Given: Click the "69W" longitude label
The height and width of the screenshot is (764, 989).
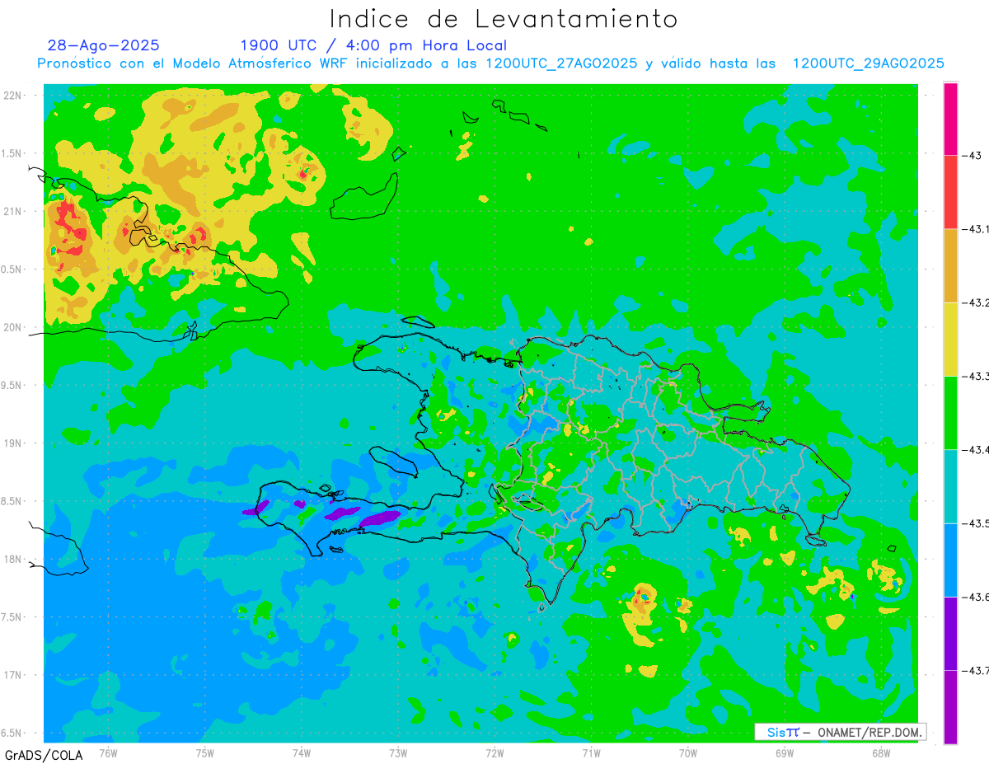Looking at the screenshot, I should pyautogui.click(x=784, y=752).
